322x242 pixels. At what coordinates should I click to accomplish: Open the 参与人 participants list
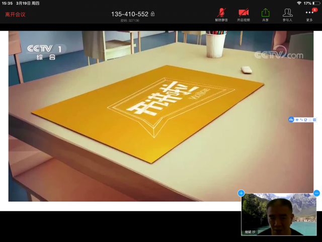click(287, 15)
